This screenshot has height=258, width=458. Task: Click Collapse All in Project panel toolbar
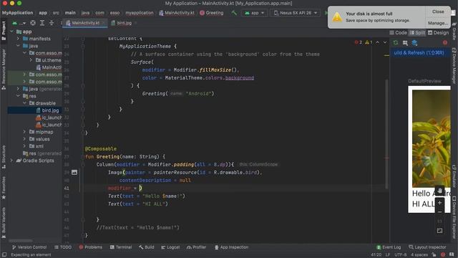[52, 23]
